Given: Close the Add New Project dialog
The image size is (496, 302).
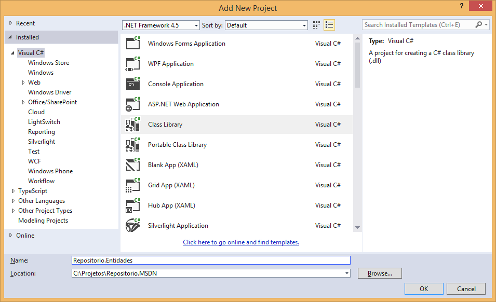Looking at the screenshot, I should 481,6.
